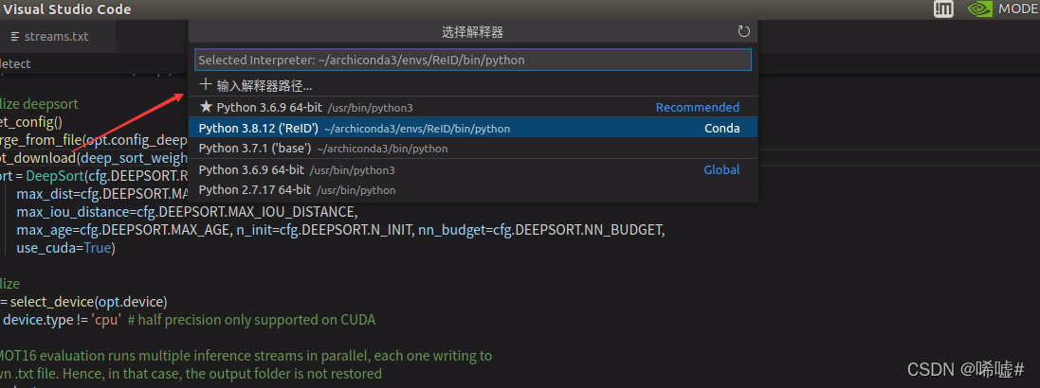Click 'select_device' in the code
Viewport: 1040px width, 388px height.
click(52, 302)
